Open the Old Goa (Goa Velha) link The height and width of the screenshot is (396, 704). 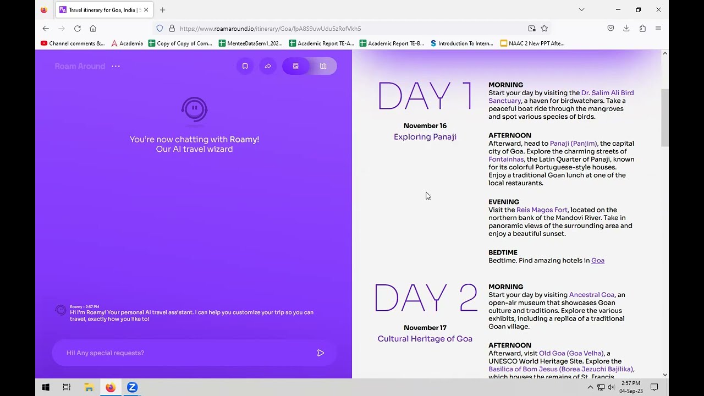(571, 354)
